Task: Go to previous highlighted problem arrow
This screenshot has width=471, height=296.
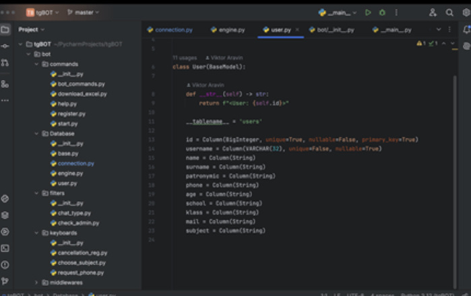Action: pyautogui.click(x=443, y=44)
